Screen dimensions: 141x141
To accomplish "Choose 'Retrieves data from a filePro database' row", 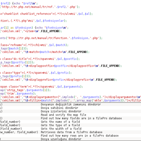I will coord(70,132).
